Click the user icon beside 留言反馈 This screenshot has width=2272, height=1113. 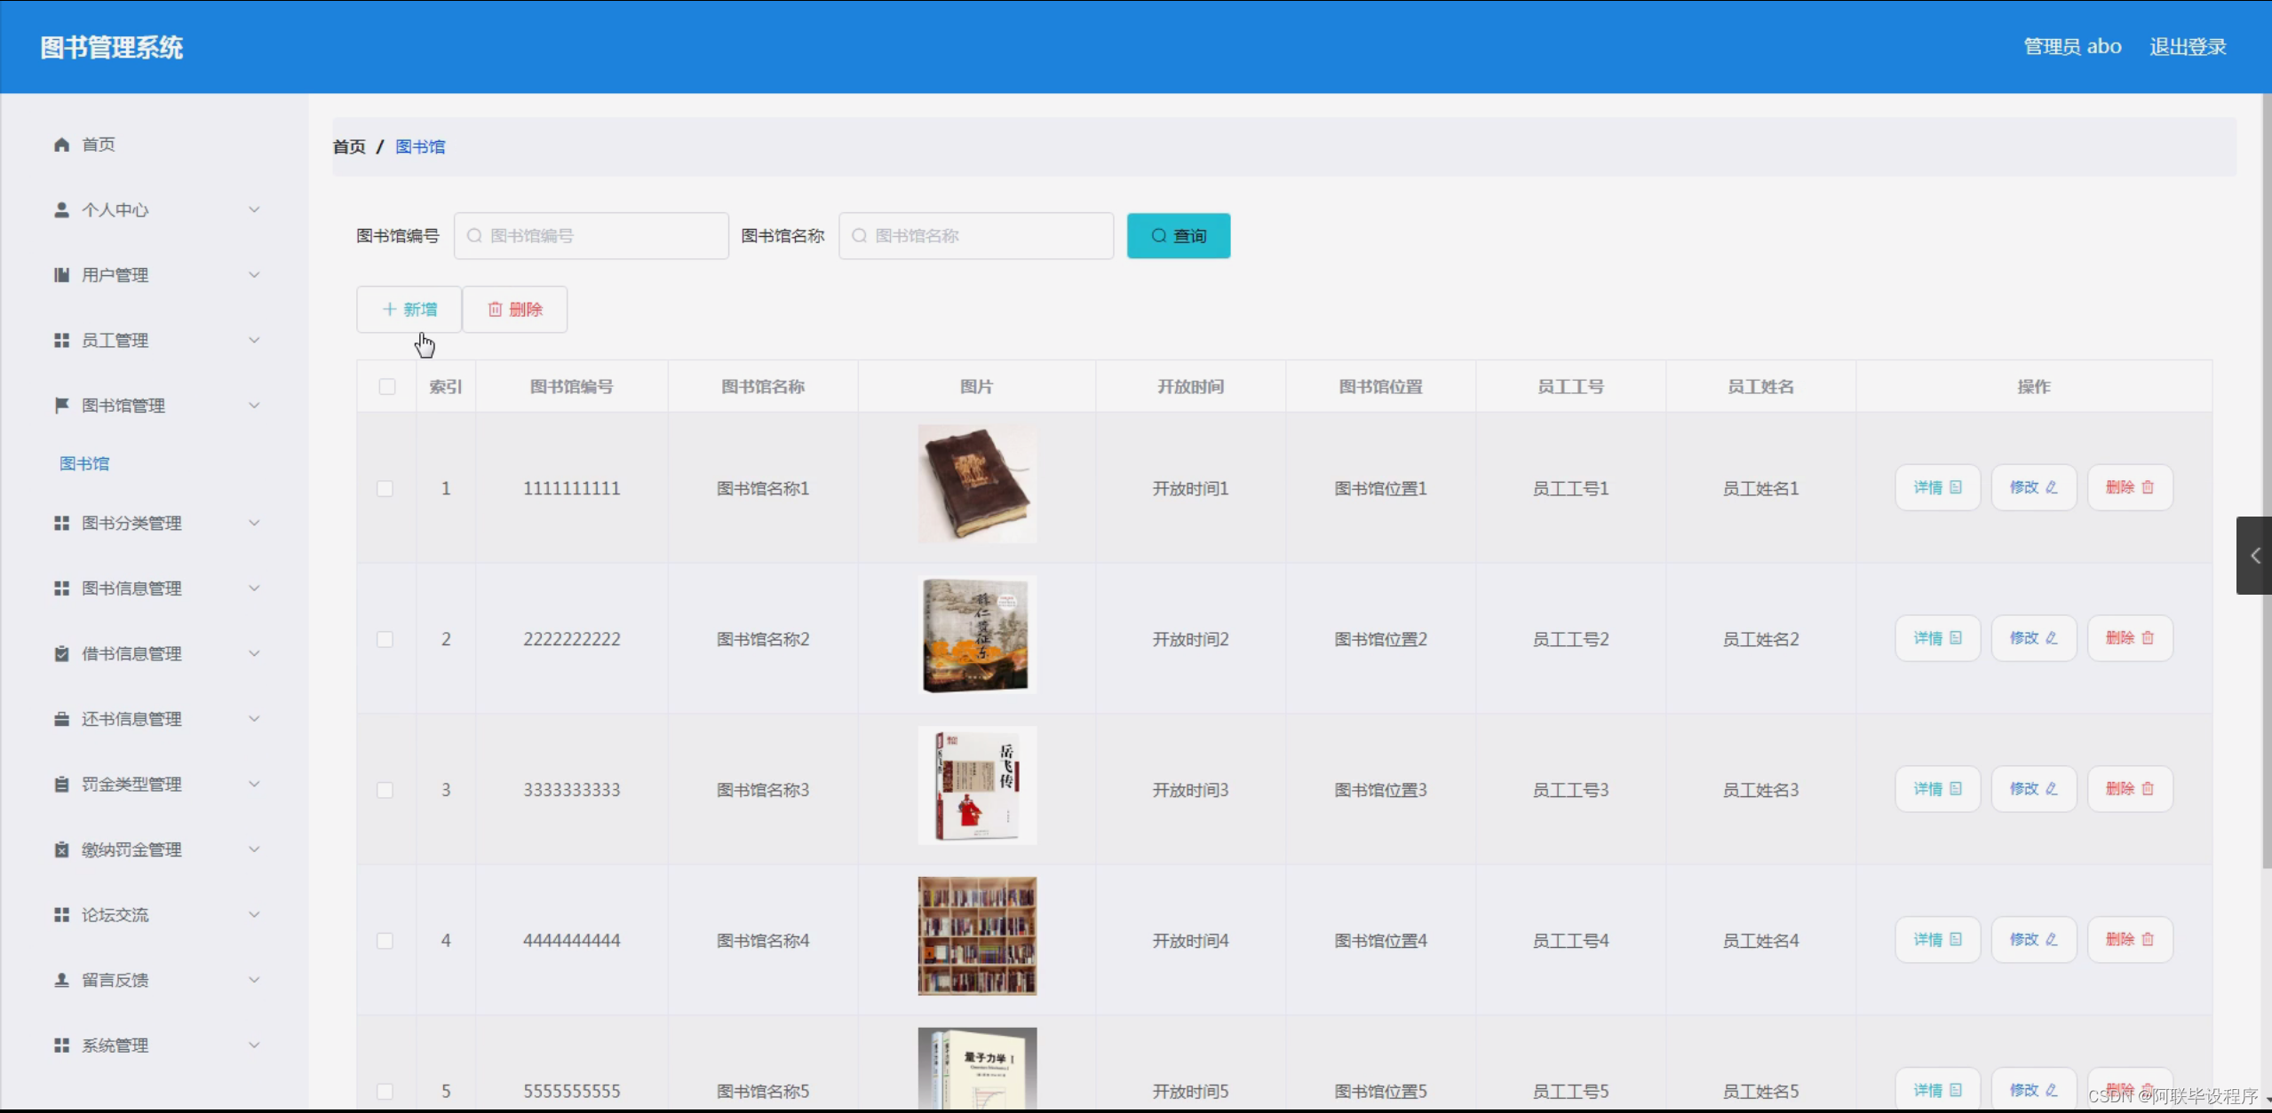pyautogui.click(x=61, y=980)
